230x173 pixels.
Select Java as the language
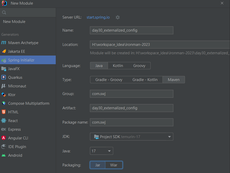point(99,66)
